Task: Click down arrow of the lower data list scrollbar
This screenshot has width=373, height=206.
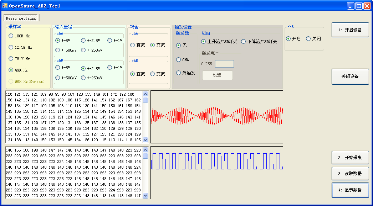Action: pyautogui.click(x=145, y=196)
